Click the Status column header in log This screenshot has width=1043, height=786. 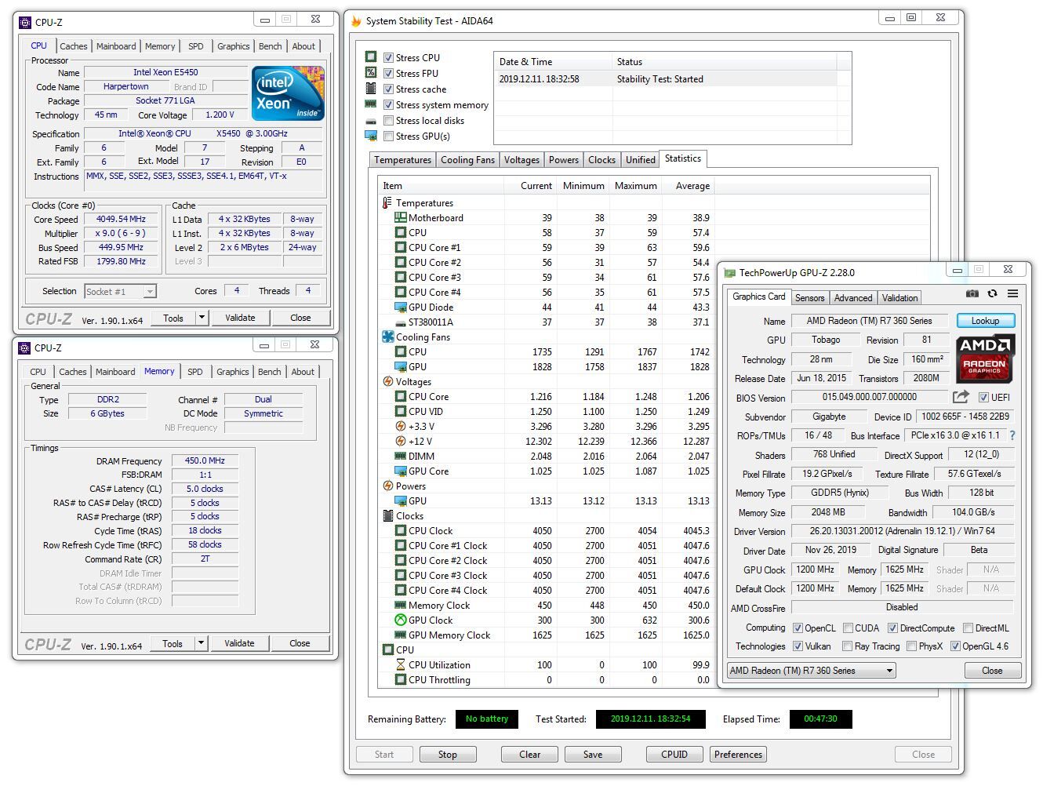[724, 62]
